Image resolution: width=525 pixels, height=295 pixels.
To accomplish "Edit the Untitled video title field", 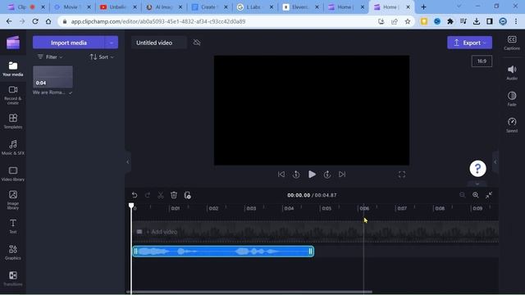I will coord(158,43).
